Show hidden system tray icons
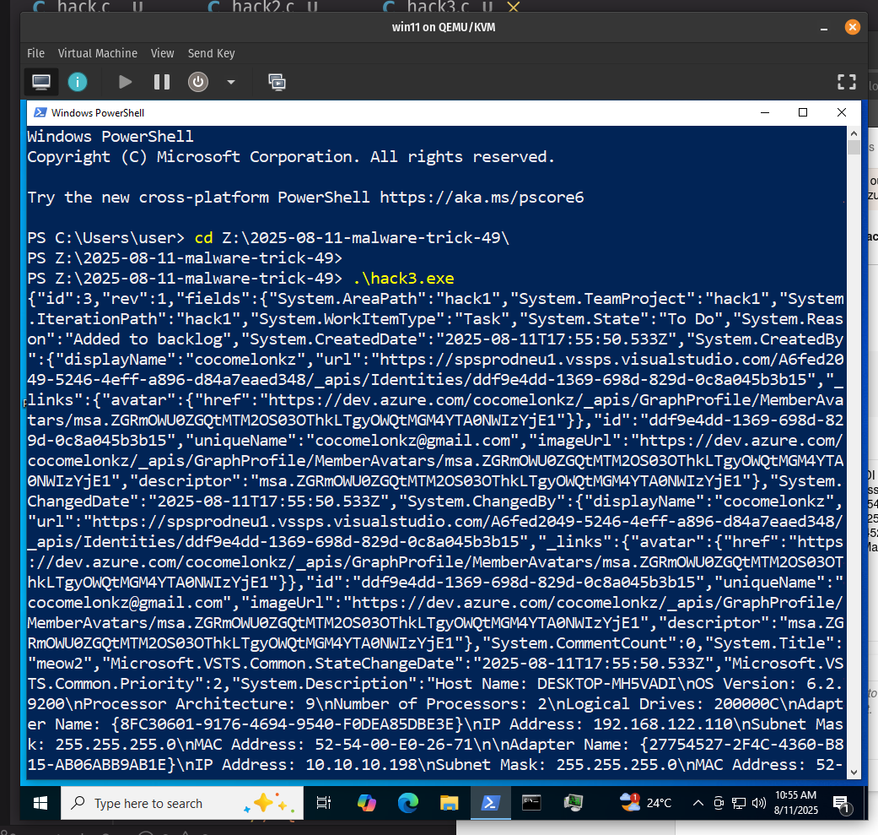The height and width of the screenshot is (835, 878). (698, 804)
